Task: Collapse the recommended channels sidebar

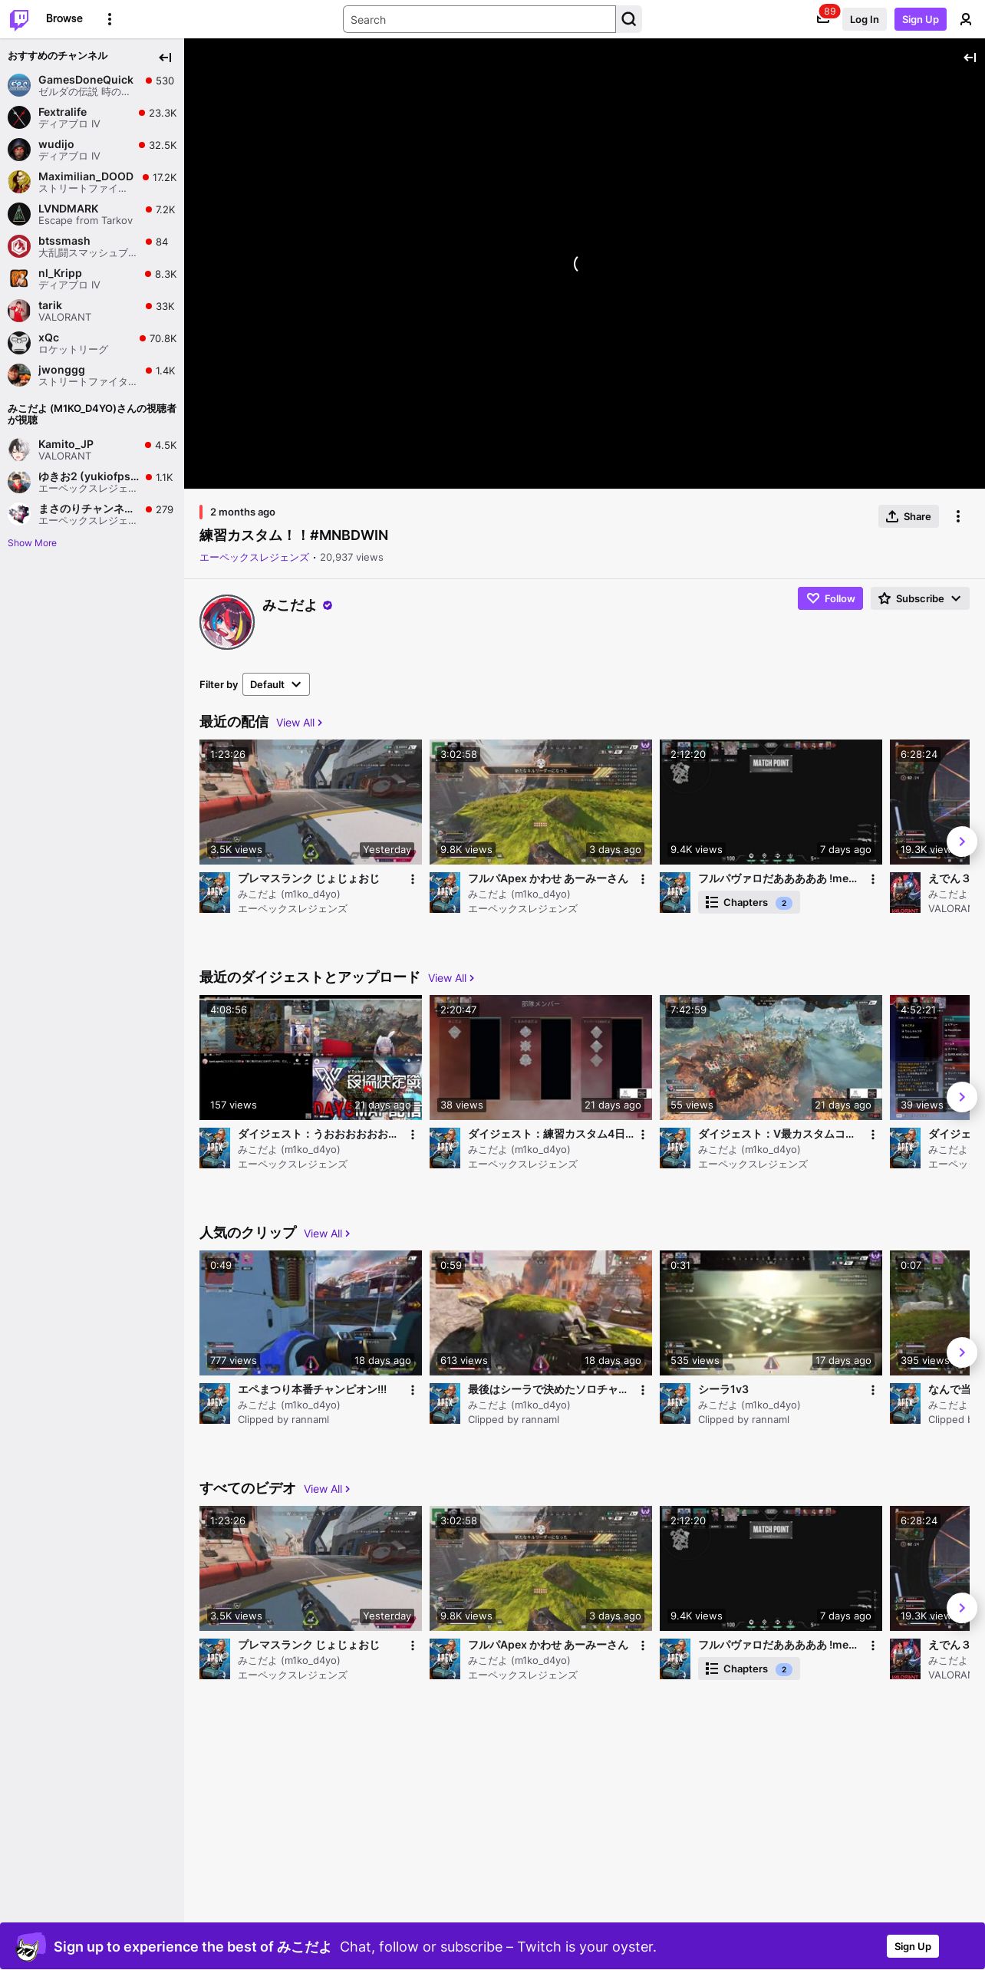Action: (165, 57)
